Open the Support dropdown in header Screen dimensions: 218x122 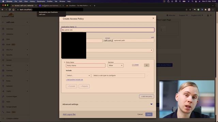[183, 15]
